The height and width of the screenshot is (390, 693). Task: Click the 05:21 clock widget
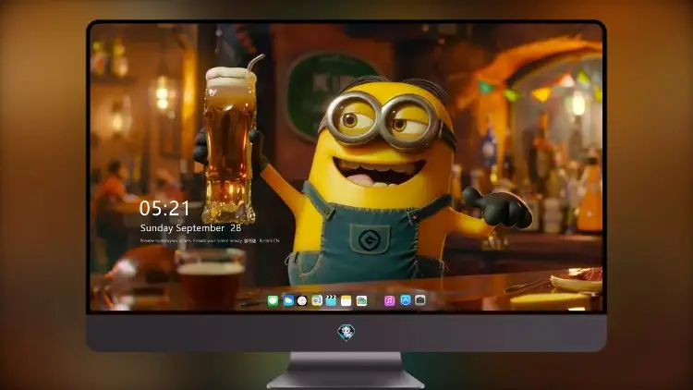coord(164,208)
